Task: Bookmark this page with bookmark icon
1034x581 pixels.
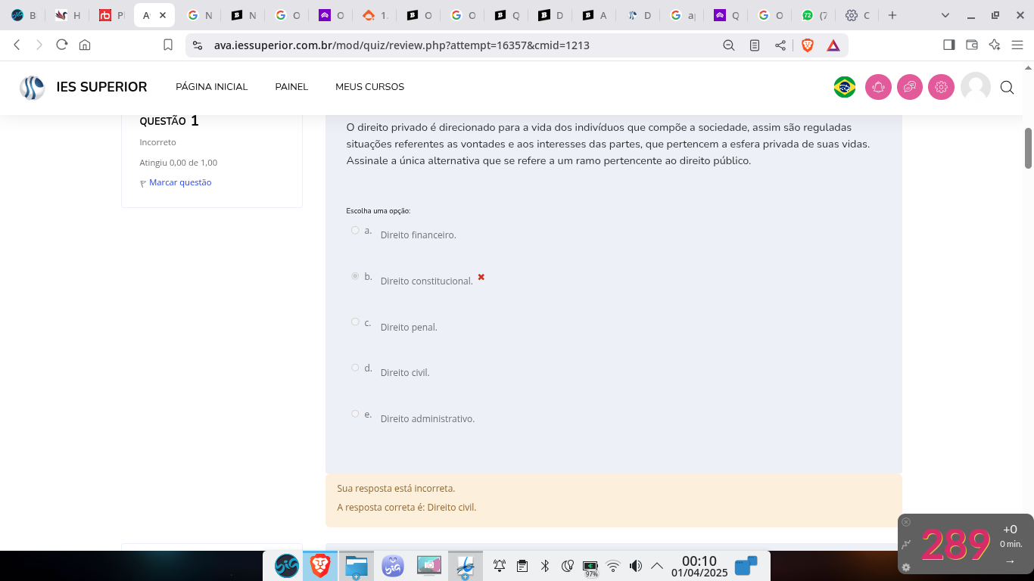Action: point(168,45)
